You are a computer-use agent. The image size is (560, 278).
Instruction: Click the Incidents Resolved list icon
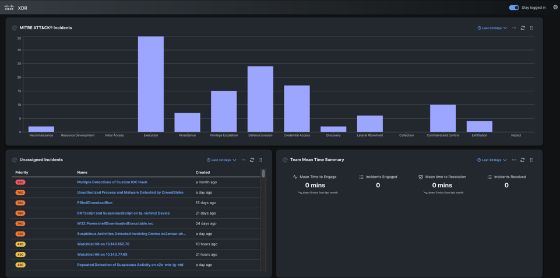point(489,177)
